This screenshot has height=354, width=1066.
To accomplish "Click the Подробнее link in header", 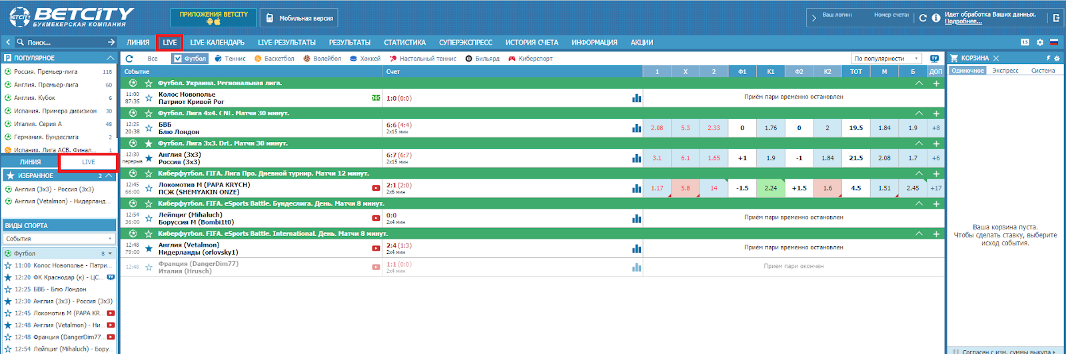I will (x=963, y=21).
